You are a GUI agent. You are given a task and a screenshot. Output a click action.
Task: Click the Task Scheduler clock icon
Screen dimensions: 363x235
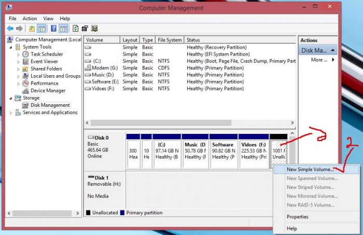25,54
